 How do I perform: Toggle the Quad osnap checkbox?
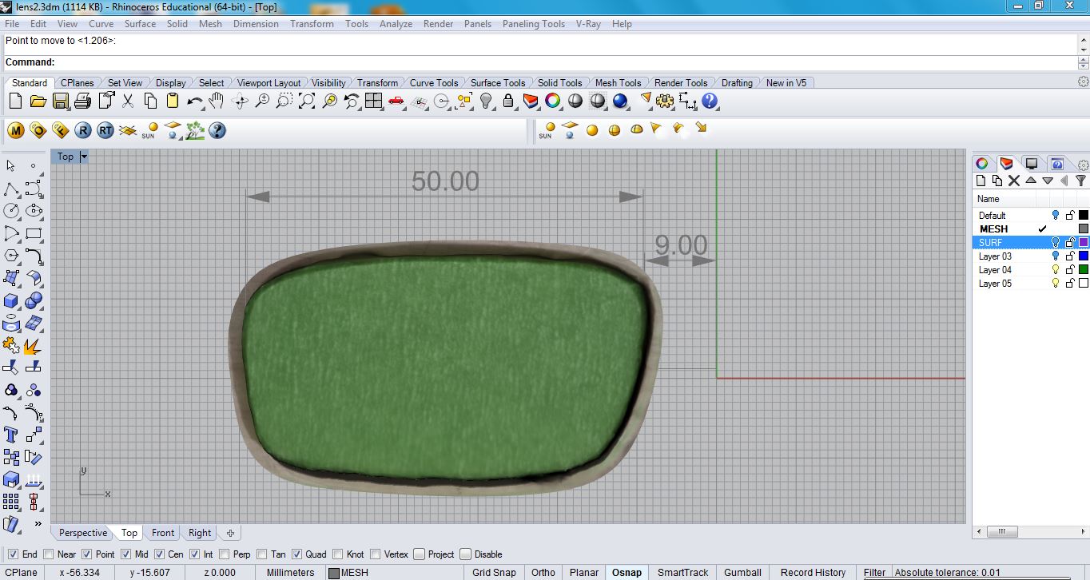(x=296, y=554)
